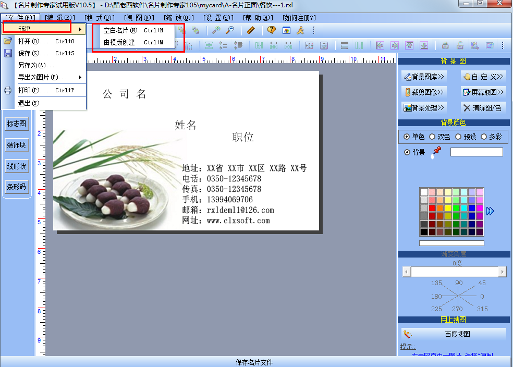Click the closed padlock lock icon
The height and width of the screenshot is (367, 513).
click(x=445, y=45)
